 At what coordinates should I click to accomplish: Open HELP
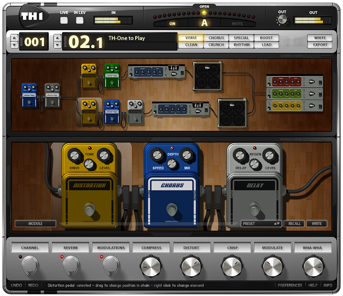(x=313, y=285)
